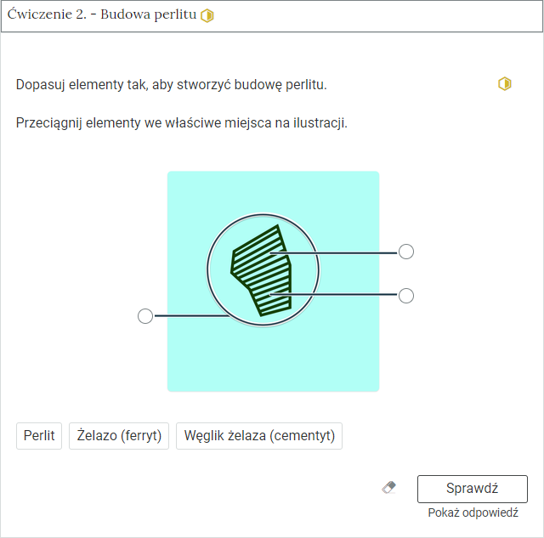Pick the Żelazo (ferryt) label
The width and height of the screenshot is (544, 538).
119,436
